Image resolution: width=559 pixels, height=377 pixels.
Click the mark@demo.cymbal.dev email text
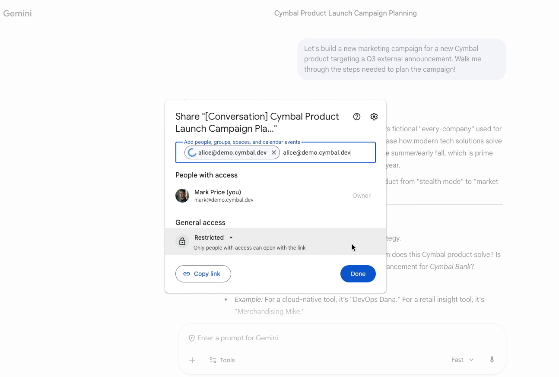pos(224,200)
